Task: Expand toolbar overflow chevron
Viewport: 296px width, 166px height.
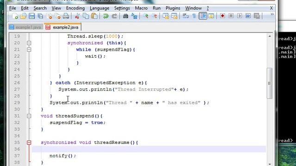Action: pos(272,14)
